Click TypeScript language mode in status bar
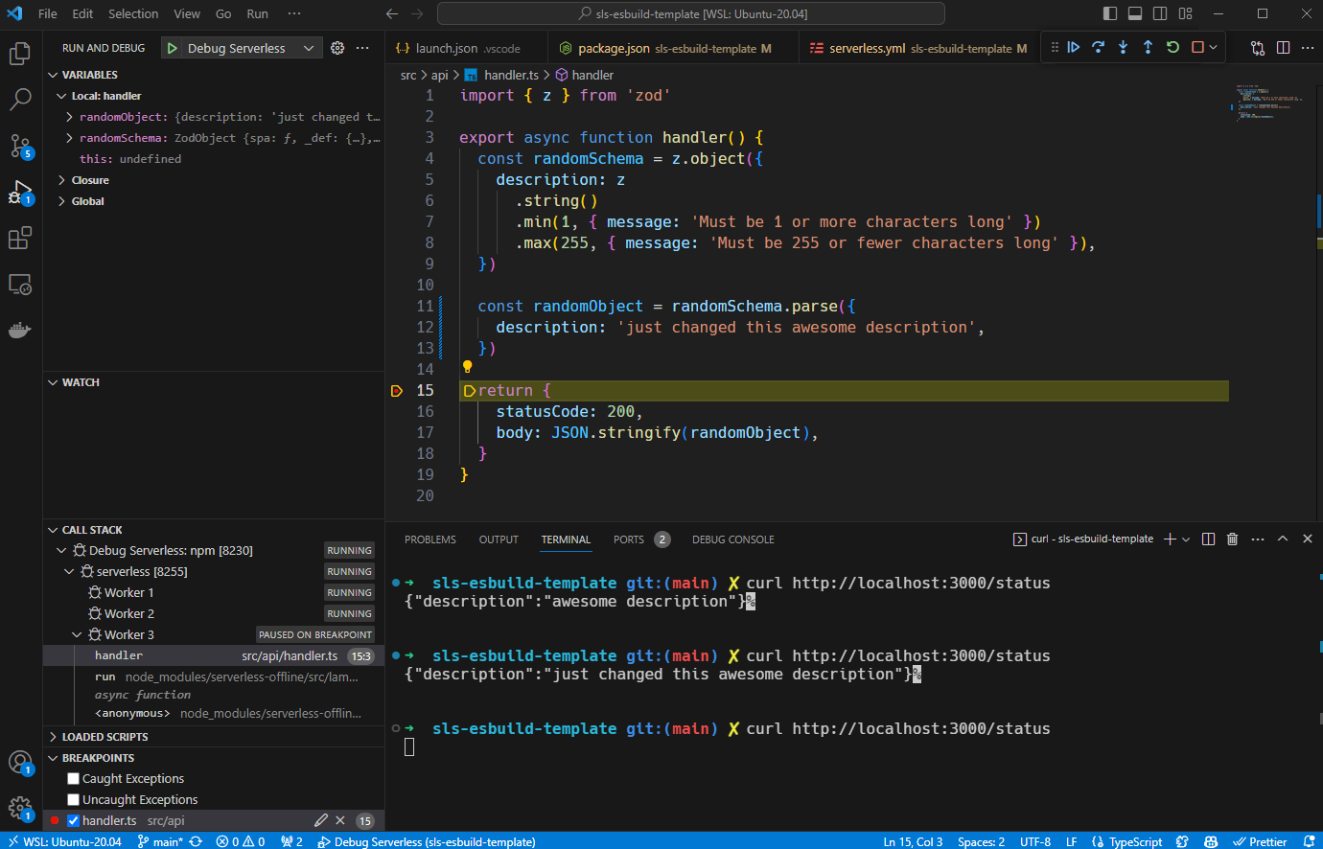This screenshot has width=1323, height=849. point(1135,841)
